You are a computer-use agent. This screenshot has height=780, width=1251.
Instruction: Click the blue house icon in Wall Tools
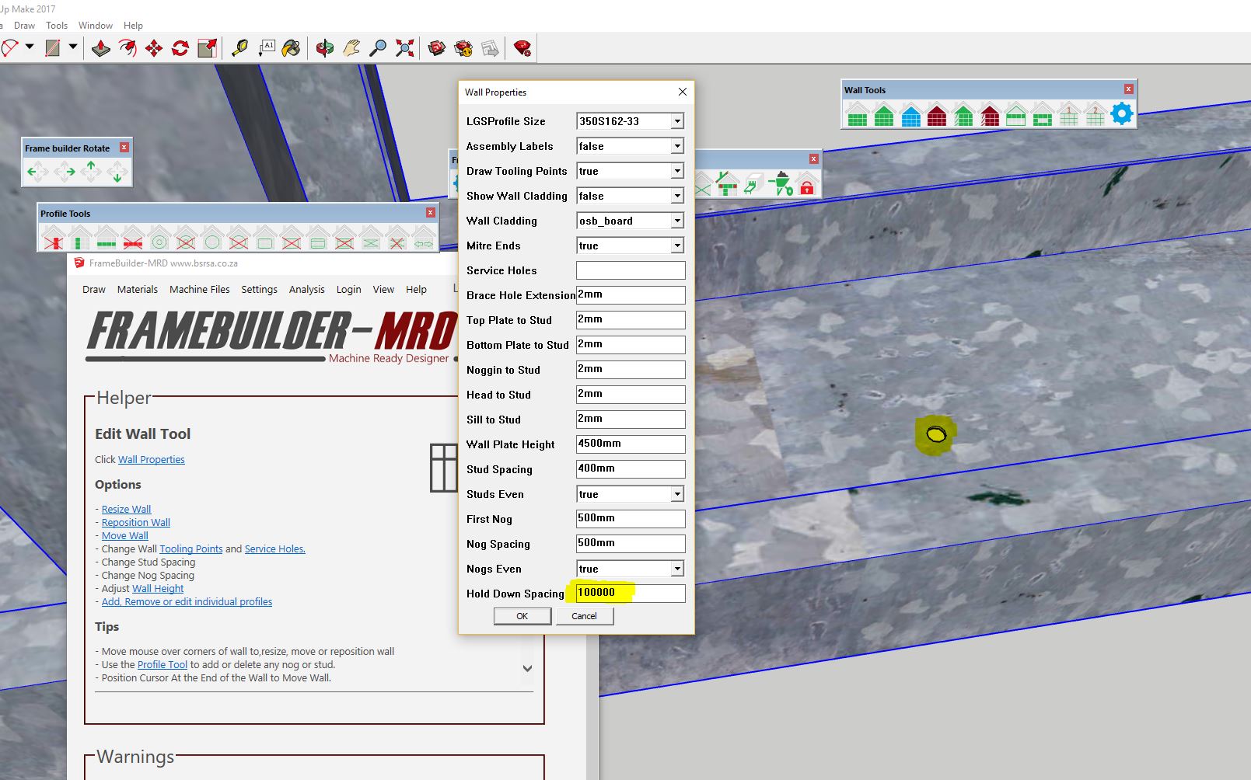pyautogui.click(x=910, y=114)
